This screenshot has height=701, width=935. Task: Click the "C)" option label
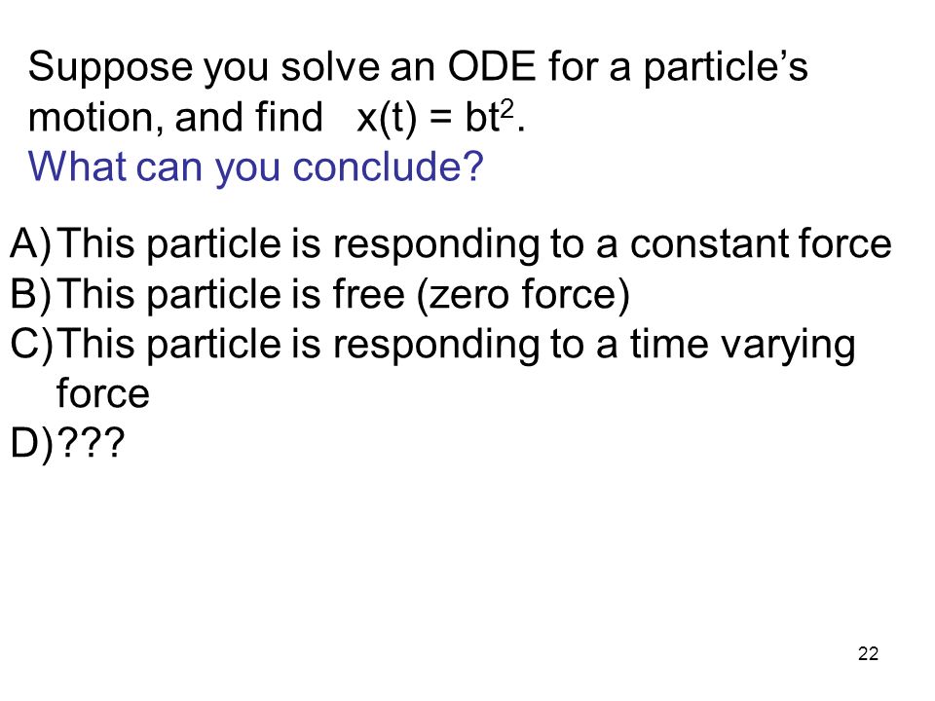pyautogui.click(x=31, y=345)
